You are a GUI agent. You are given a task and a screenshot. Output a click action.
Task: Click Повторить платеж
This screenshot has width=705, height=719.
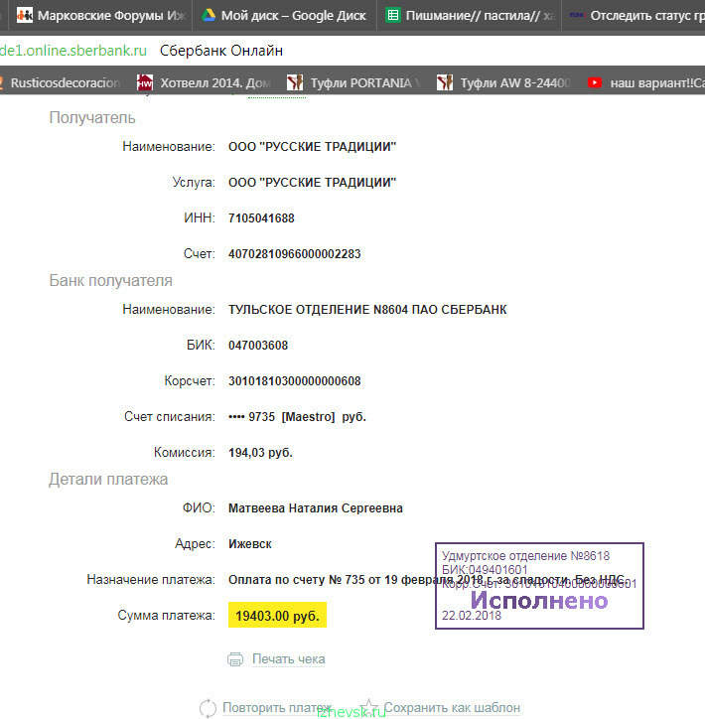pos(277,707)
